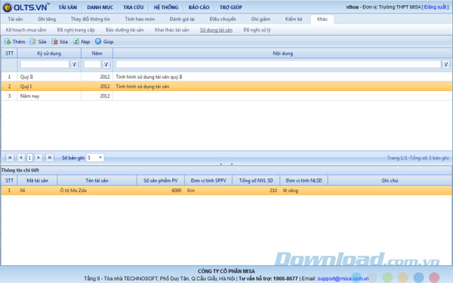The image size is (453, 283).
Task: Click the Giúp help icon
Action: coord(98,41)
